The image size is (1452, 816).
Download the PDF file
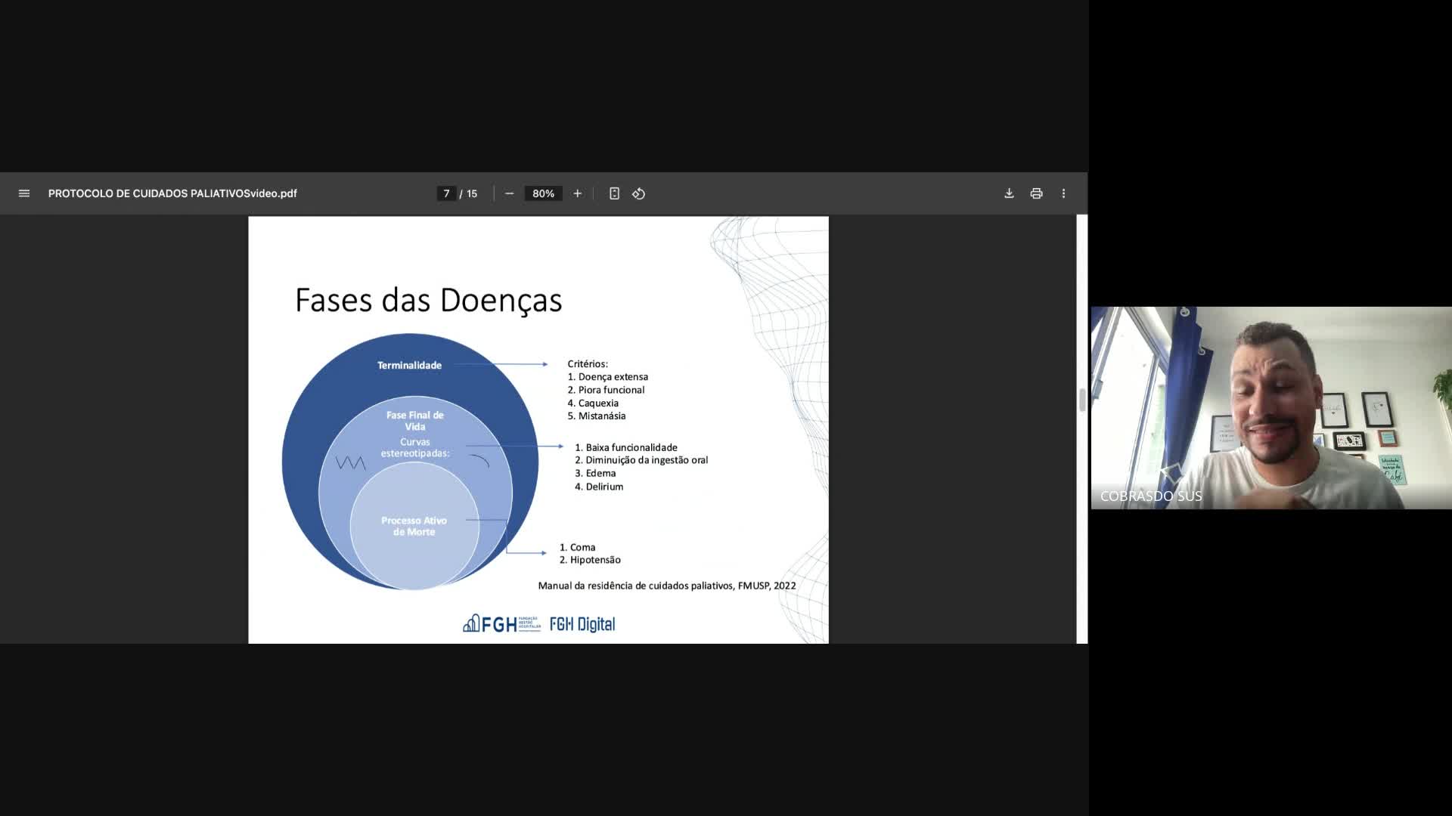click(x=1009, y=193)
